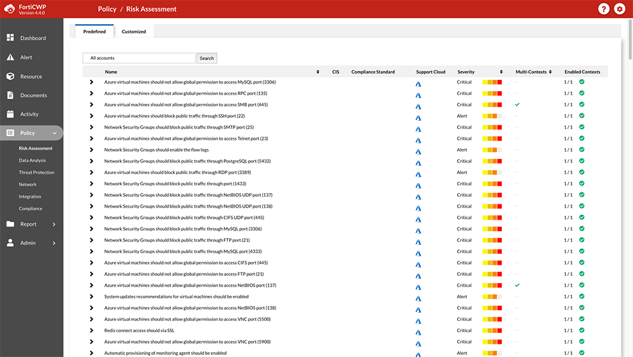633x357 pixels.
Task: Click Azure icon for SSH port (22) row
Action: (418, 118)
